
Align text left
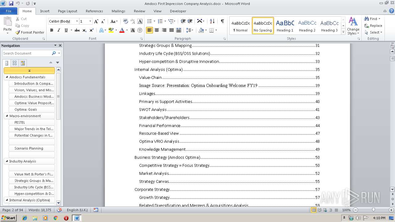150,30
